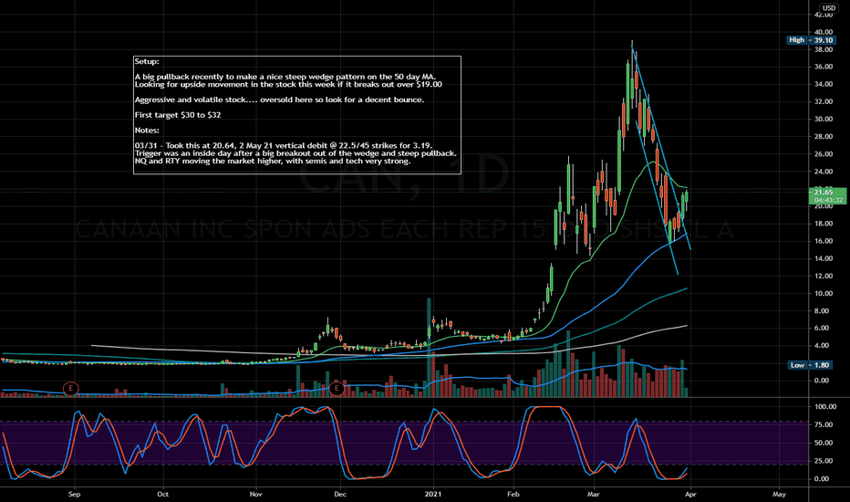Click the 16.00 price axis value
850x502 pixels.
[x=824, y=241]
